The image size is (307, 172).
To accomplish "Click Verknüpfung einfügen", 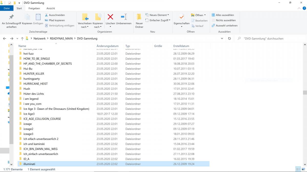I will point(60,25).
